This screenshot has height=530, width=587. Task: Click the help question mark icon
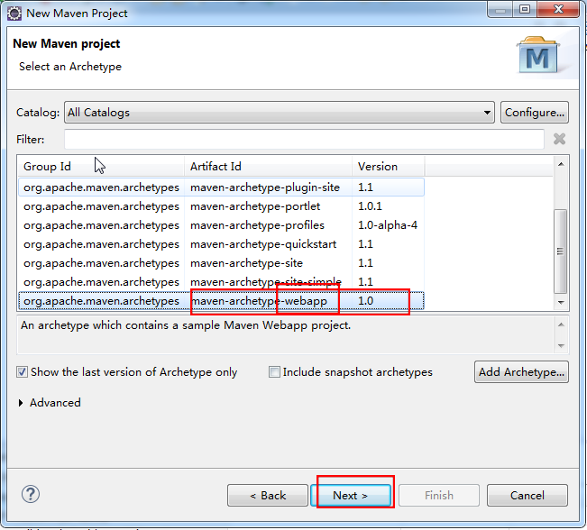(31, 494)
